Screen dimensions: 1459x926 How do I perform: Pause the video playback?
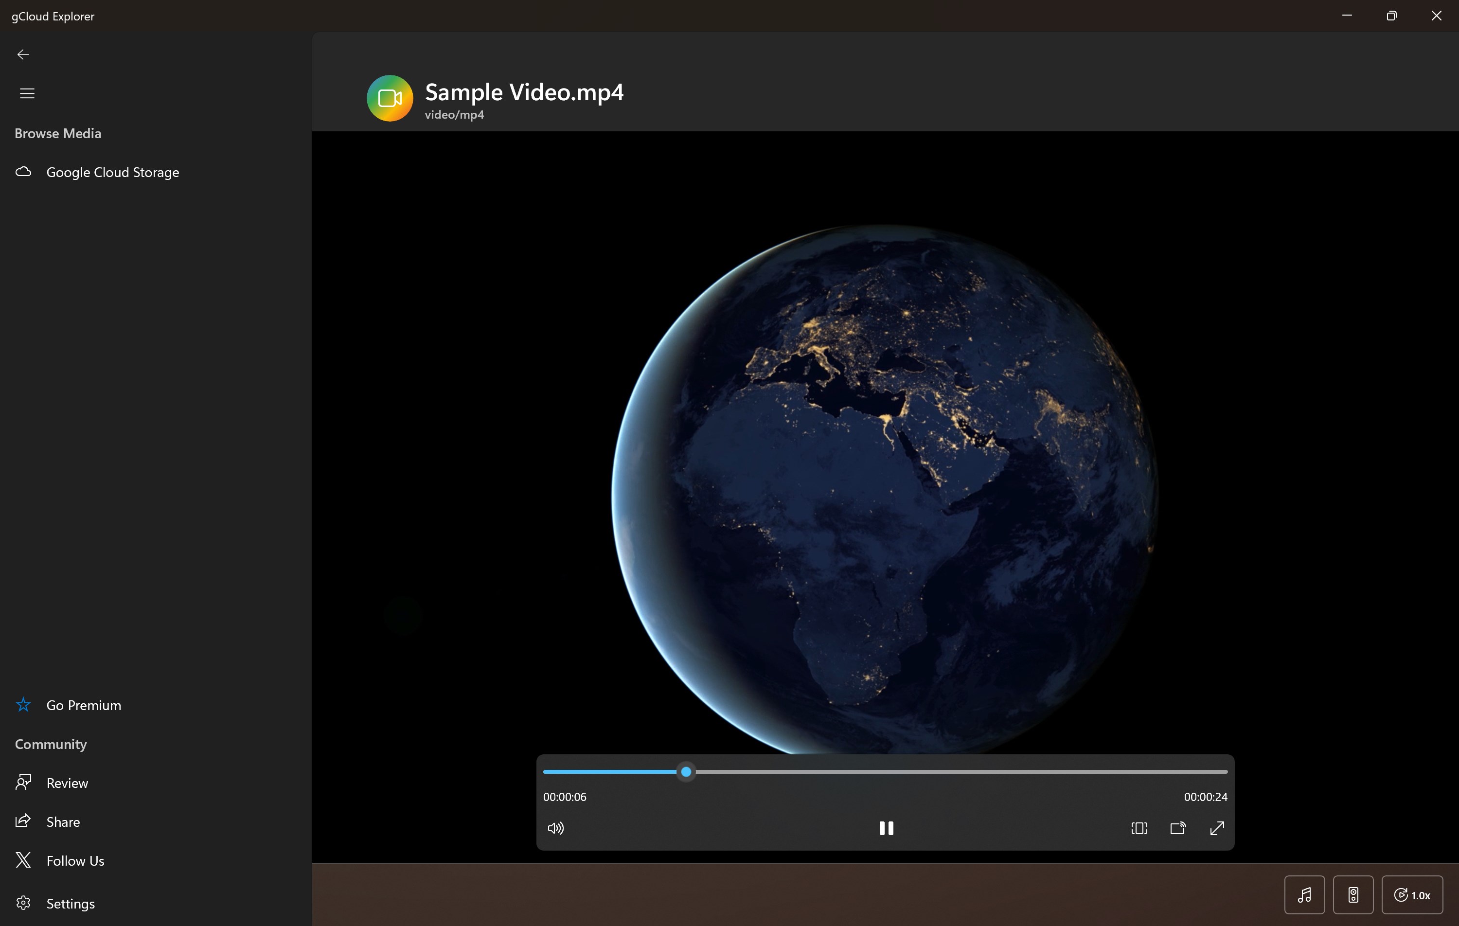(886, 828)
